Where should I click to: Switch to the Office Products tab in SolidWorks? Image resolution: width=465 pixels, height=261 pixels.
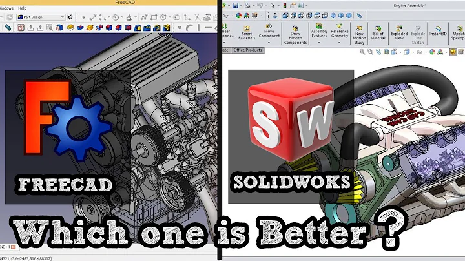[247, 50]
